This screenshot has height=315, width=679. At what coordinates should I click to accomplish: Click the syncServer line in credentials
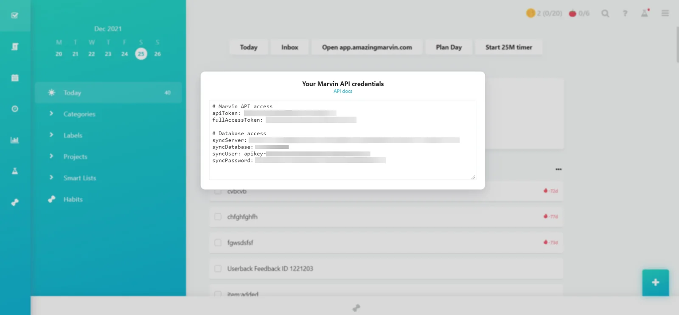coord(336,140)
